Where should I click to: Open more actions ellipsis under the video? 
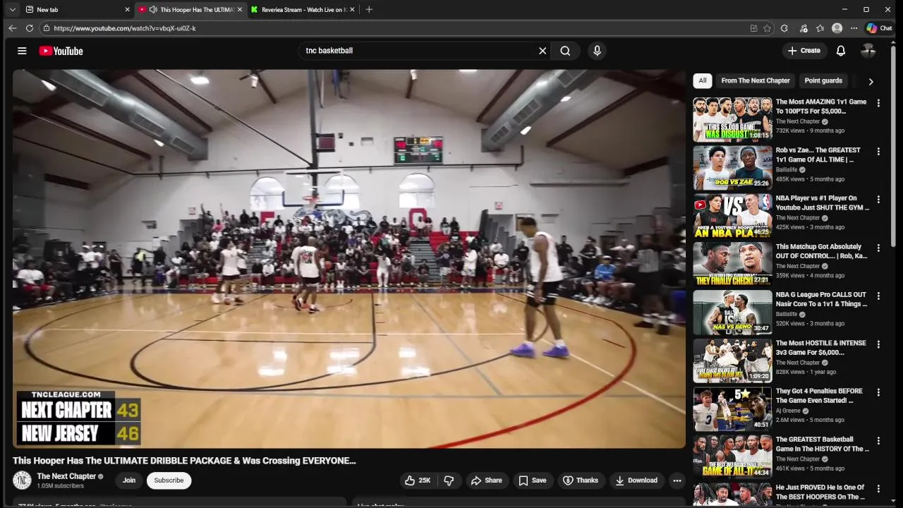point(677,480)
